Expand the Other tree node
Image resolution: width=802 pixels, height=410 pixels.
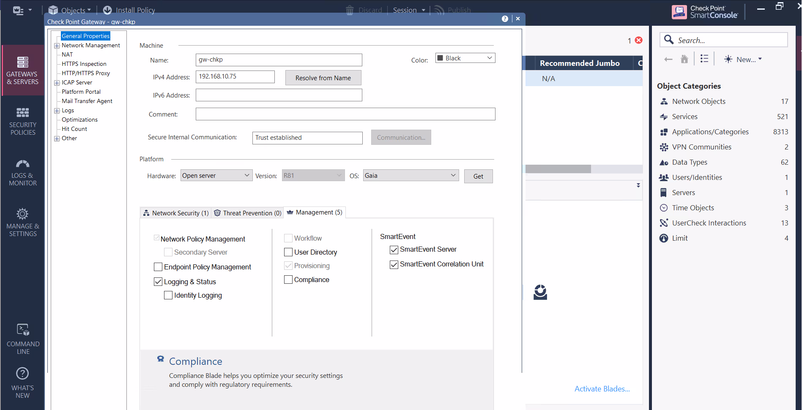pos(57,138)
